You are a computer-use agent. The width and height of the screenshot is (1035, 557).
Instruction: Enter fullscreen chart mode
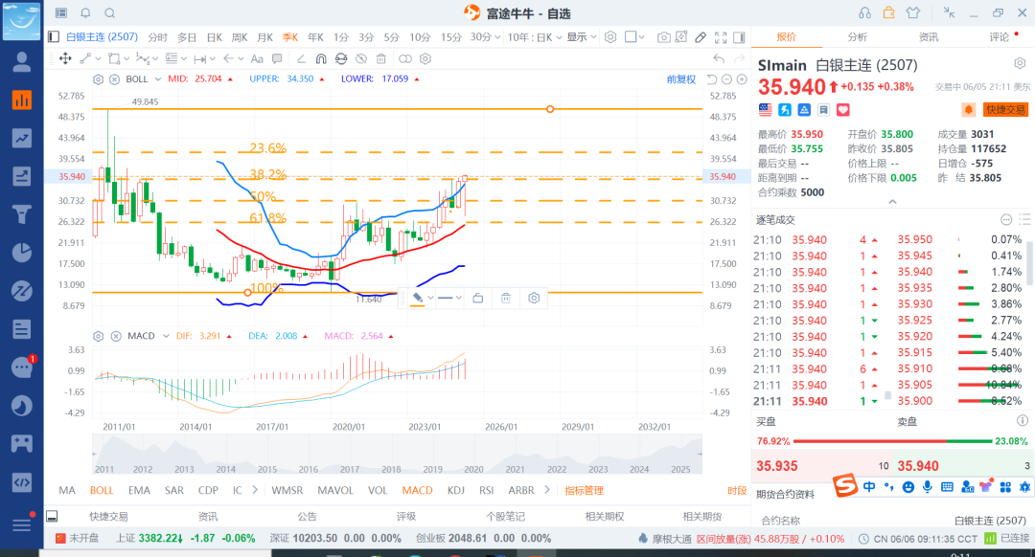click(721, 37)
